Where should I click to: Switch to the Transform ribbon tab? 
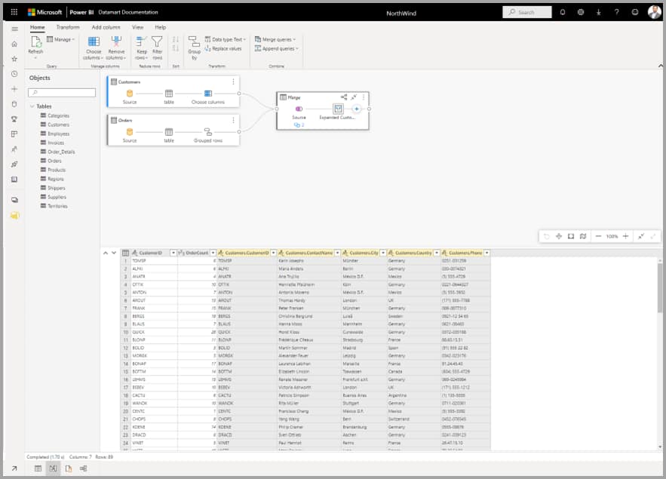pyautogui.click(x=66, y=26)
